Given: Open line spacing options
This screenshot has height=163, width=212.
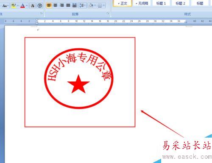Looking at the screenshot, I should pos(82,6).
